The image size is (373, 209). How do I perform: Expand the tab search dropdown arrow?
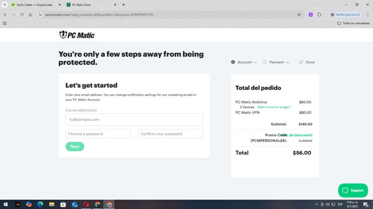click(x=5, y=5)
